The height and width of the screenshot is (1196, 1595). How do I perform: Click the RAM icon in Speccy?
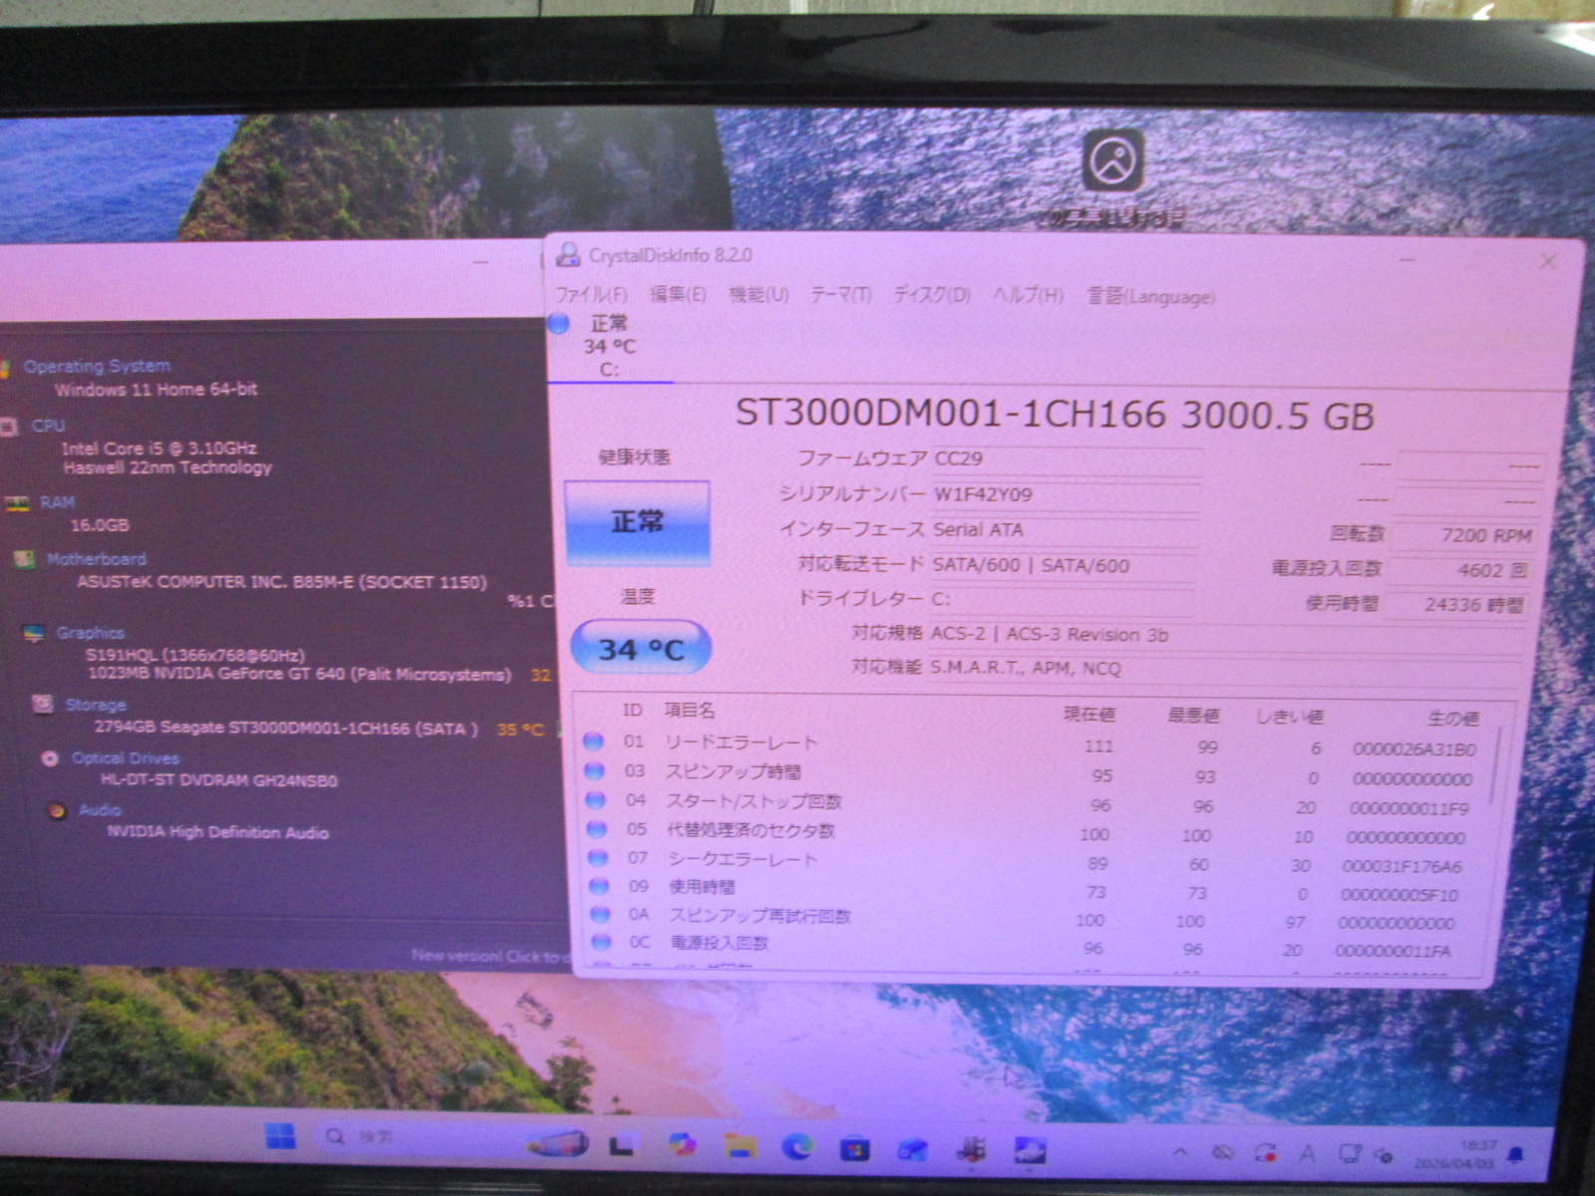tap(17, 503)
